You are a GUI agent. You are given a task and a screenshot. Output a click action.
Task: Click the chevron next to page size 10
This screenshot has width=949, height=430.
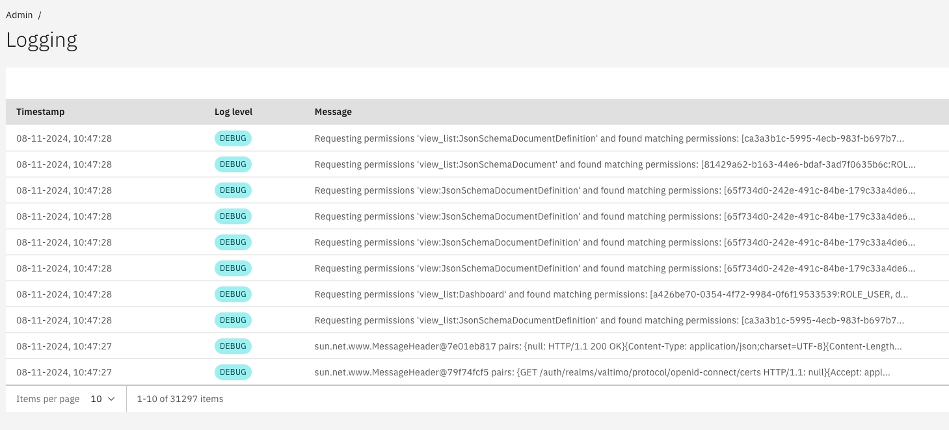(111, 399)
